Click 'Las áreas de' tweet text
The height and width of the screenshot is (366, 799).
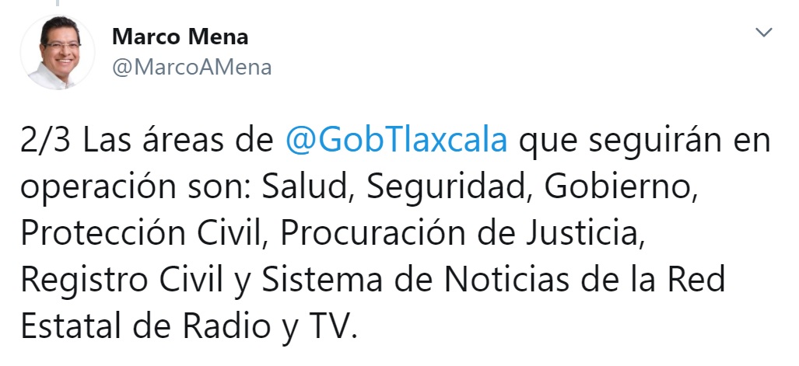click(x=178, y=141)
